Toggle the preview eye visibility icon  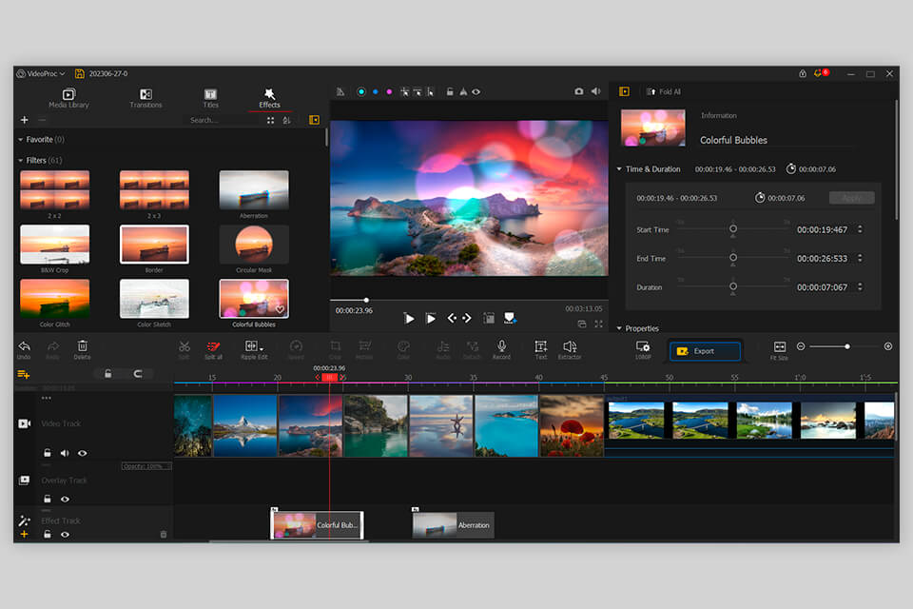pos(476,91)
